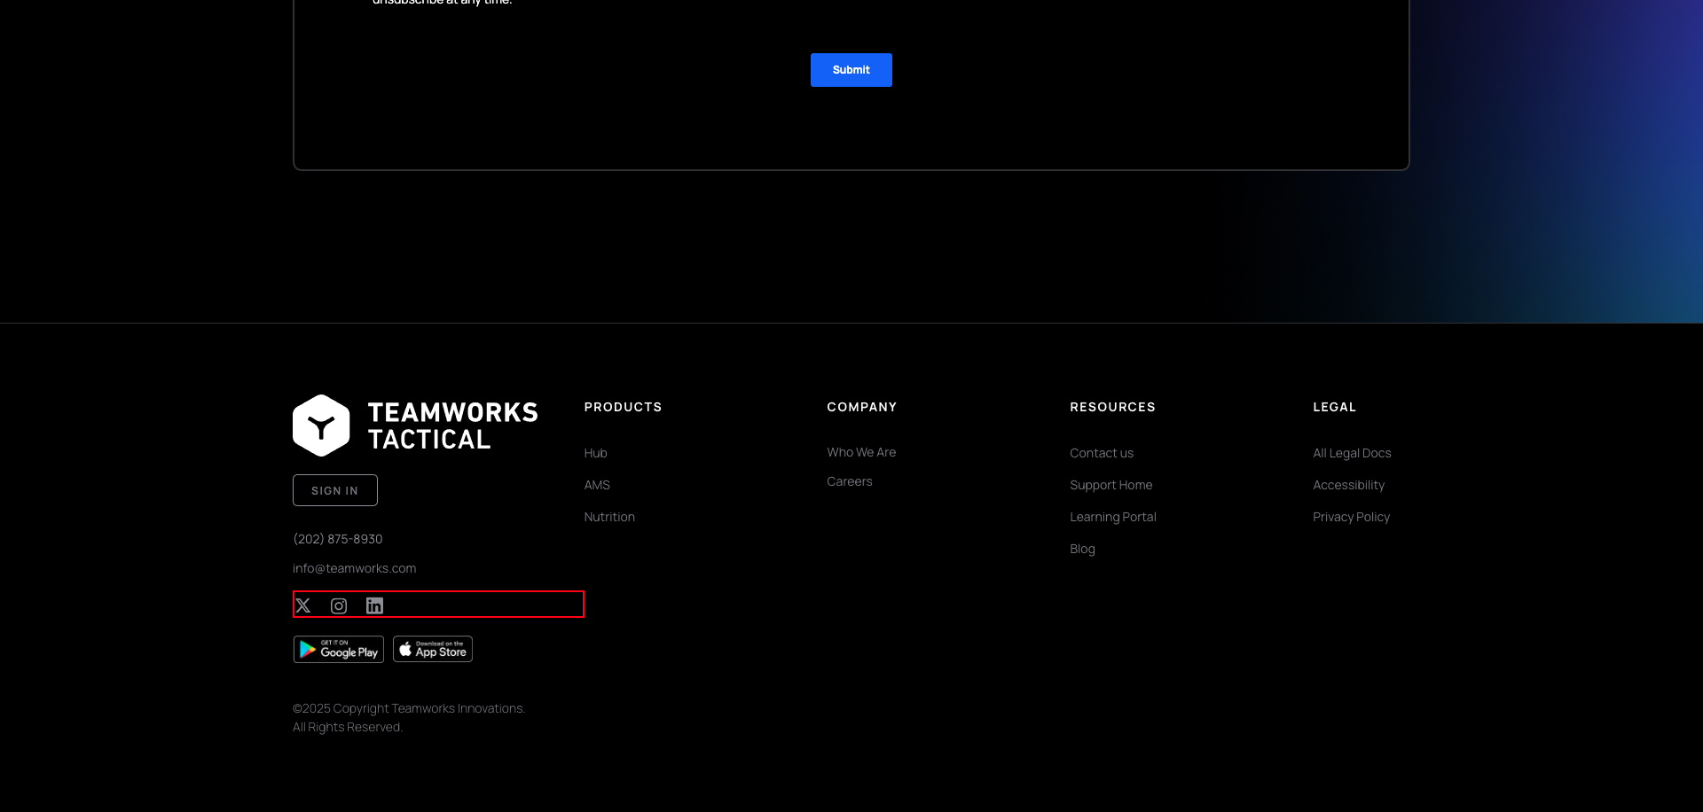Image resolution: width=1703 pixels, height=812 pixels.
Task: Open the Who We Are page
Action: click(x=861, y=451)
